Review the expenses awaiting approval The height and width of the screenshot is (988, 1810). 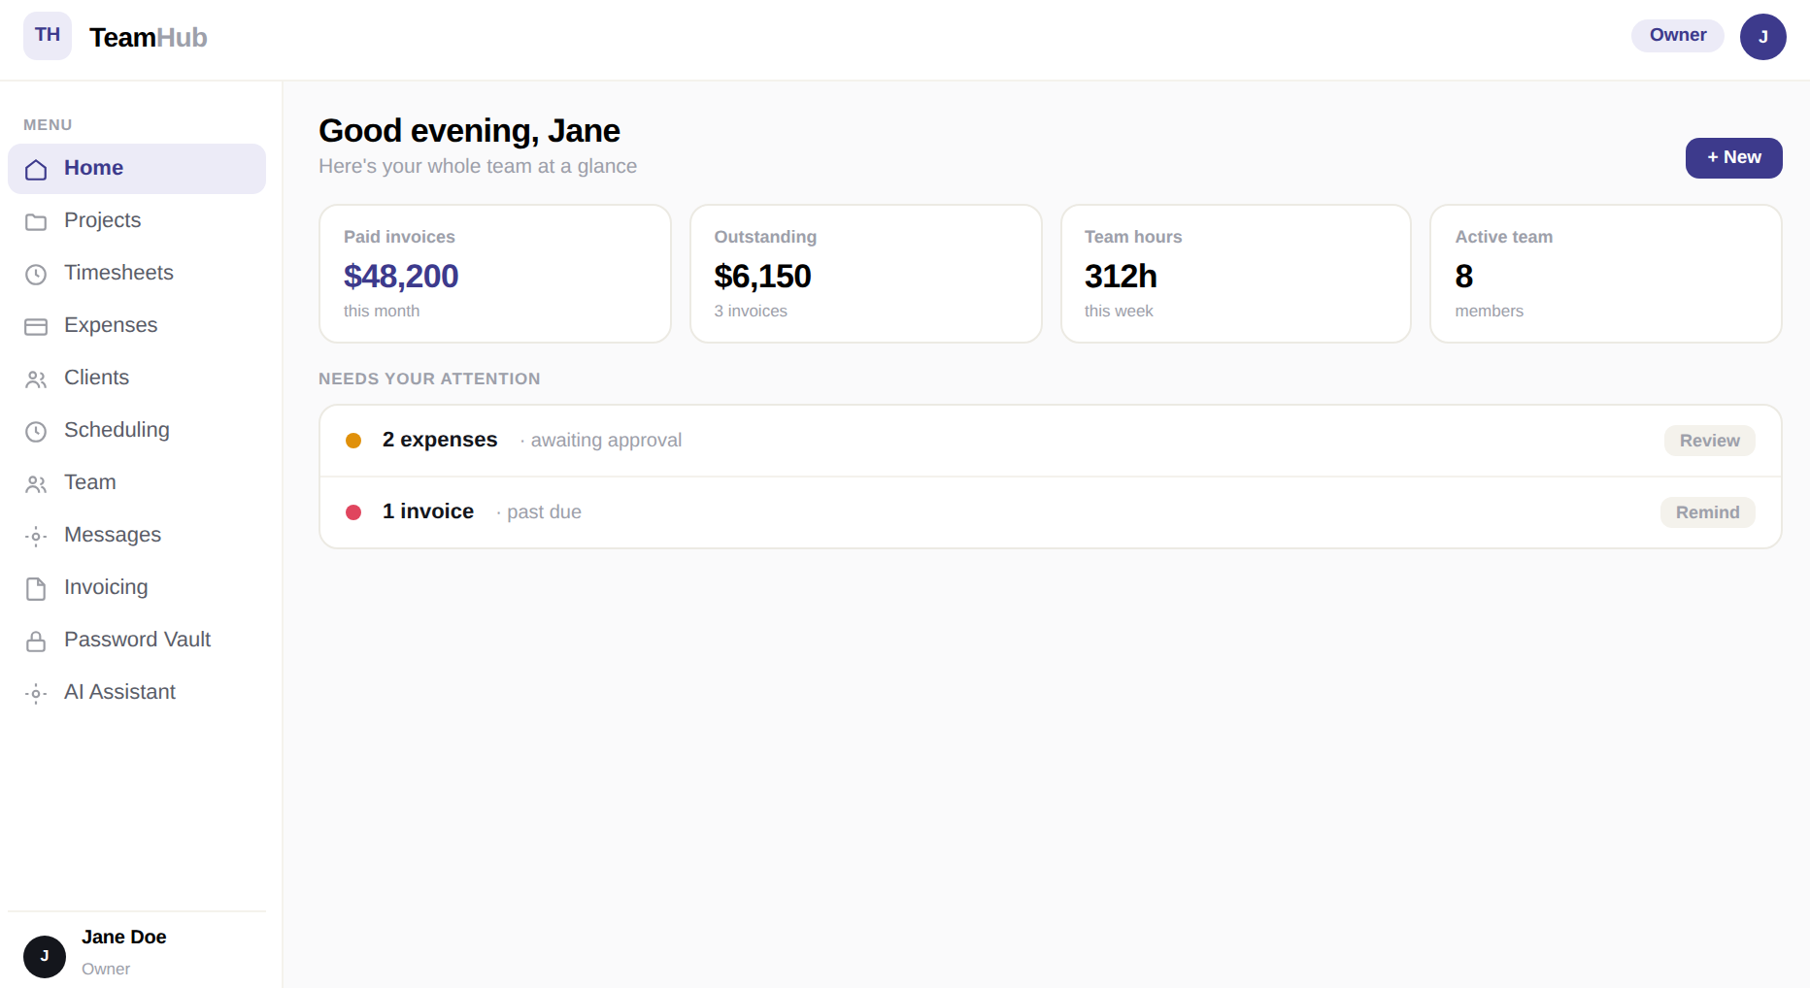click(1709, 441)
